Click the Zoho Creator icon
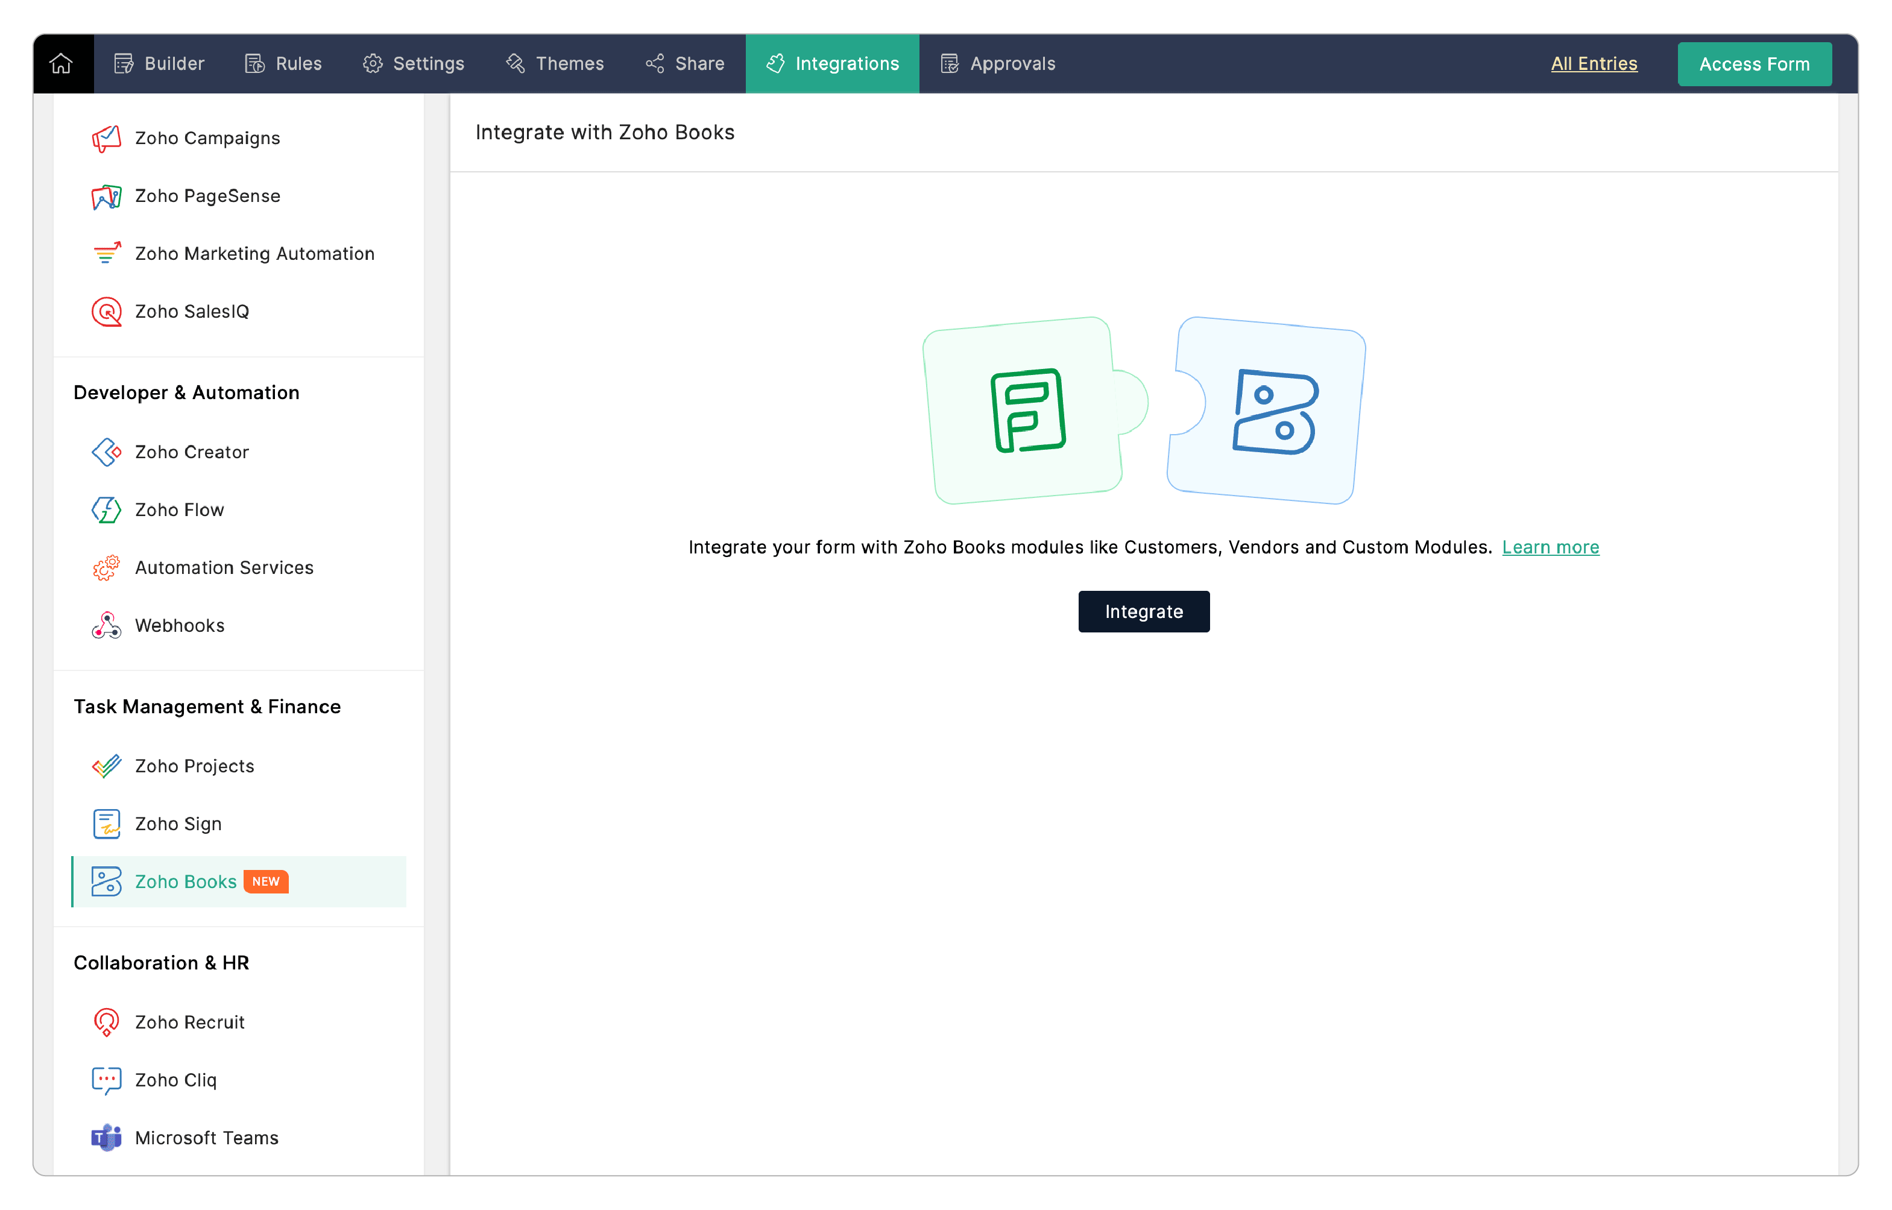The height and width of the screenshot is (1210, 1892). pos(106,453)
